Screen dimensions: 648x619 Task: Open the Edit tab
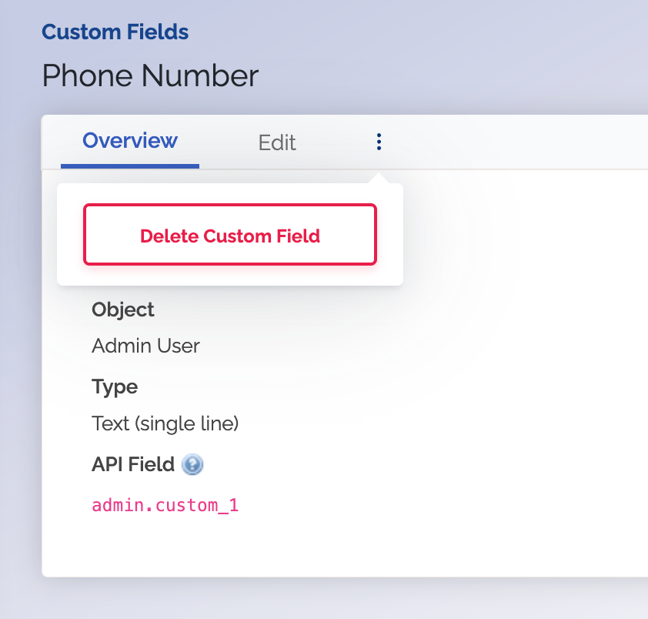tap(277, 142)
